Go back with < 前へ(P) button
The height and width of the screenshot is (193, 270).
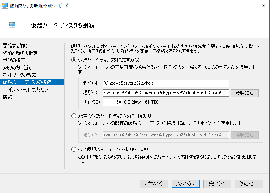[x=154, y=184]
